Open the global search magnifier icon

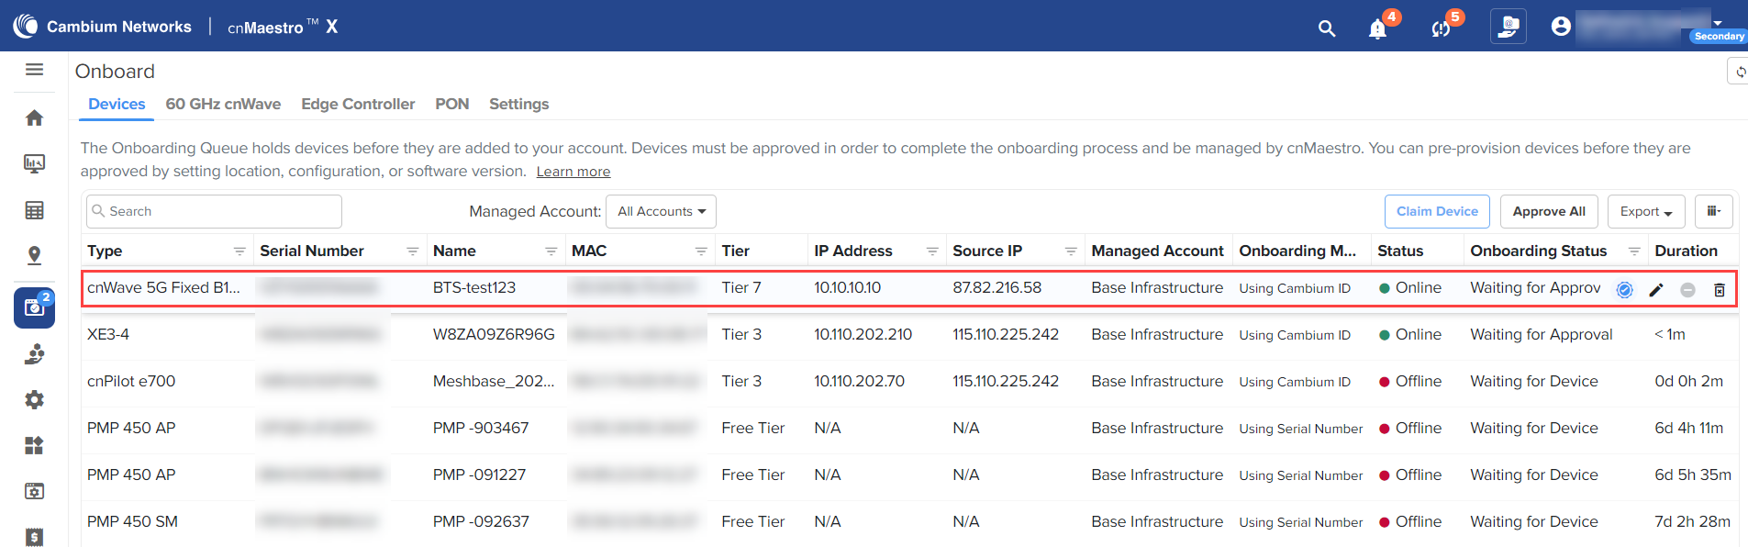[x=1326, y=28]
